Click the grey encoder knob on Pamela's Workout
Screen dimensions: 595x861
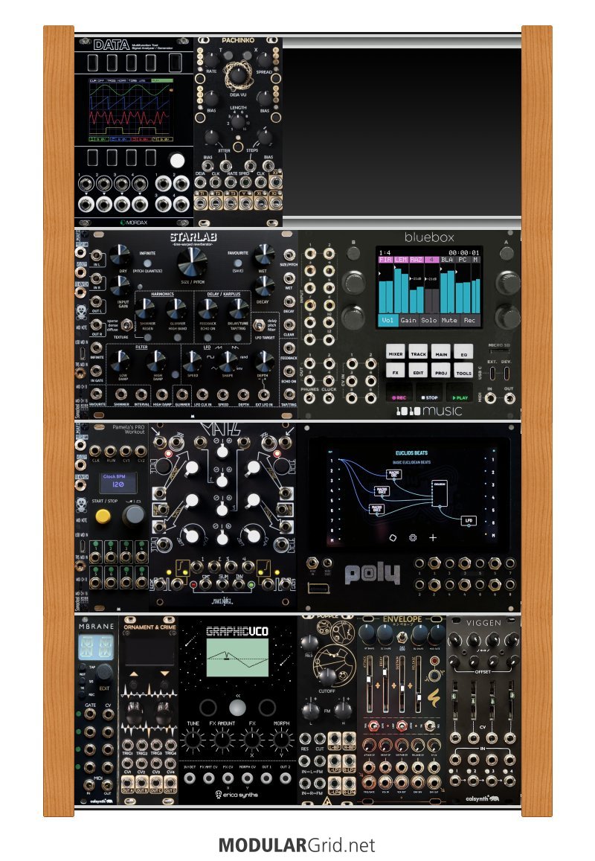[x=133, y=516]
